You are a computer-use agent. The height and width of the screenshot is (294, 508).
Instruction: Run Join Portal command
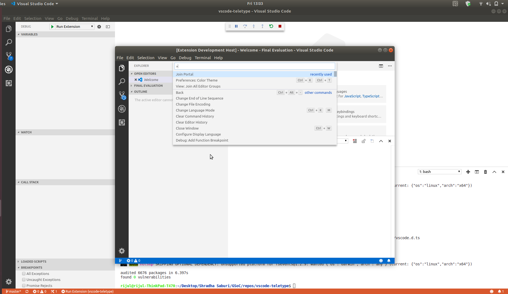tap(253, 74)
